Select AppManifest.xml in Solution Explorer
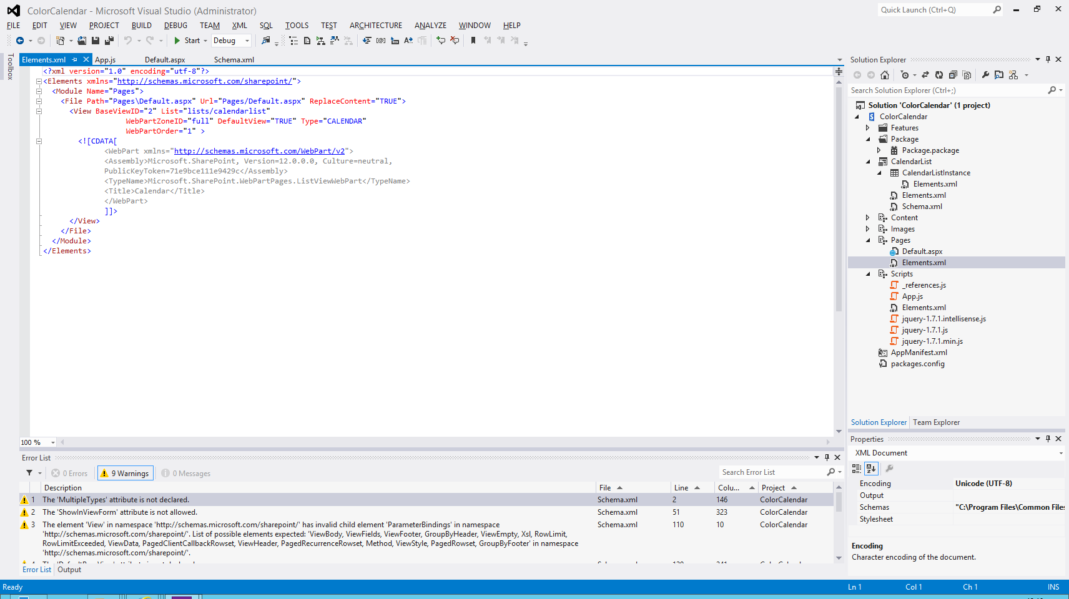This screenshot has width=1069, height=599. pyautogui.click(x=919, y=353)
